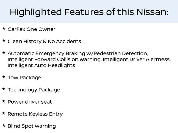Click the star beside Power driver seat

(x=4, y=101)
